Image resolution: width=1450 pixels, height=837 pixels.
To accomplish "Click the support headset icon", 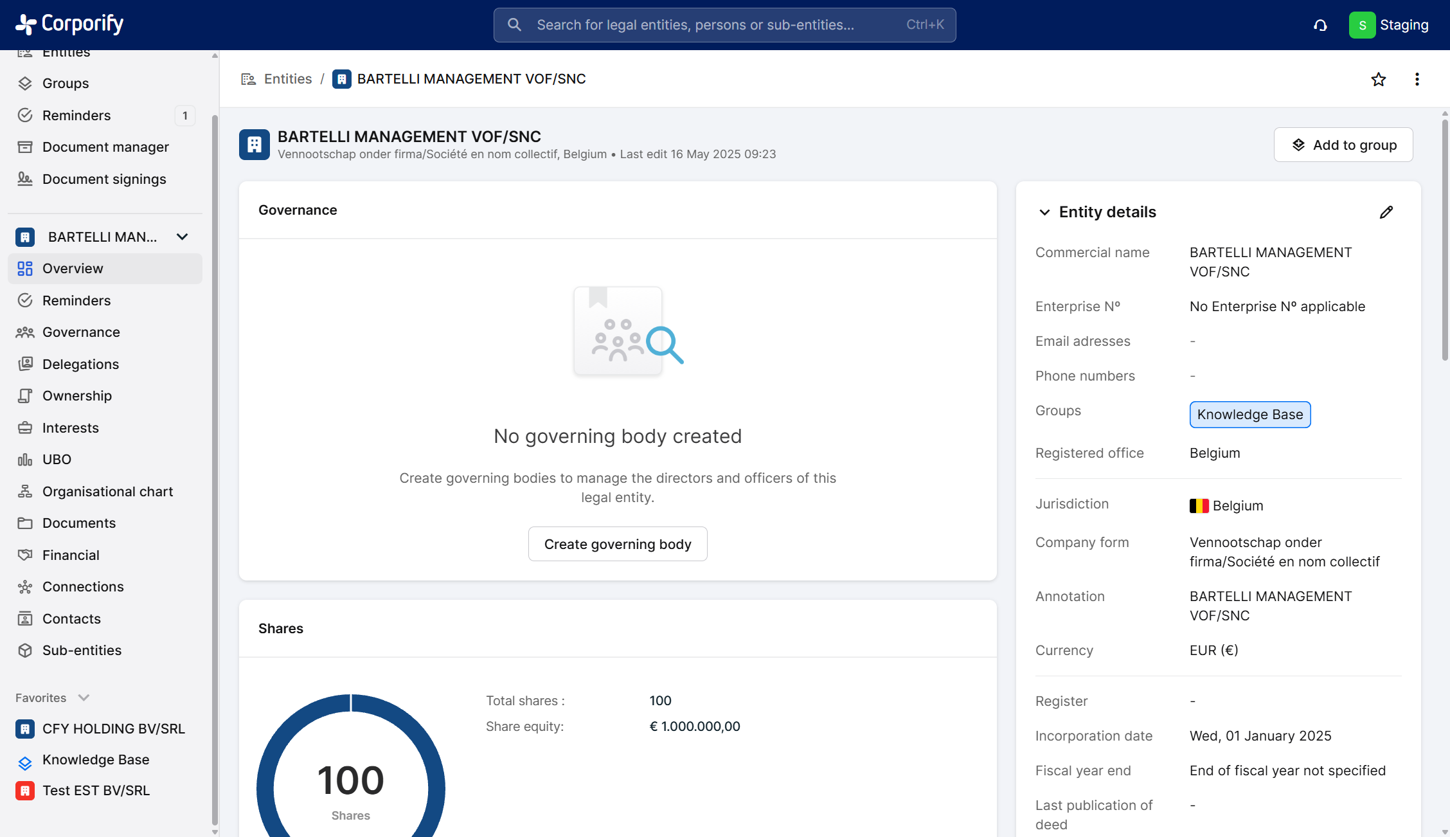I will 1320,25.
